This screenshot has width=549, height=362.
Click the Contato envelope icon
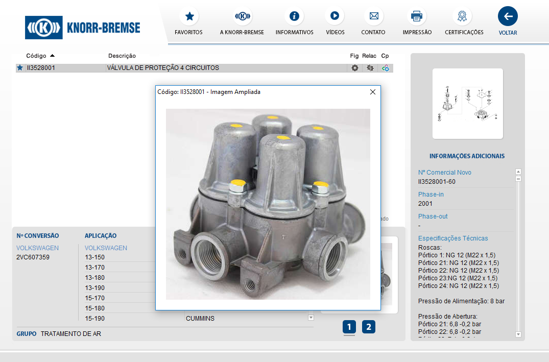(373, 16)
